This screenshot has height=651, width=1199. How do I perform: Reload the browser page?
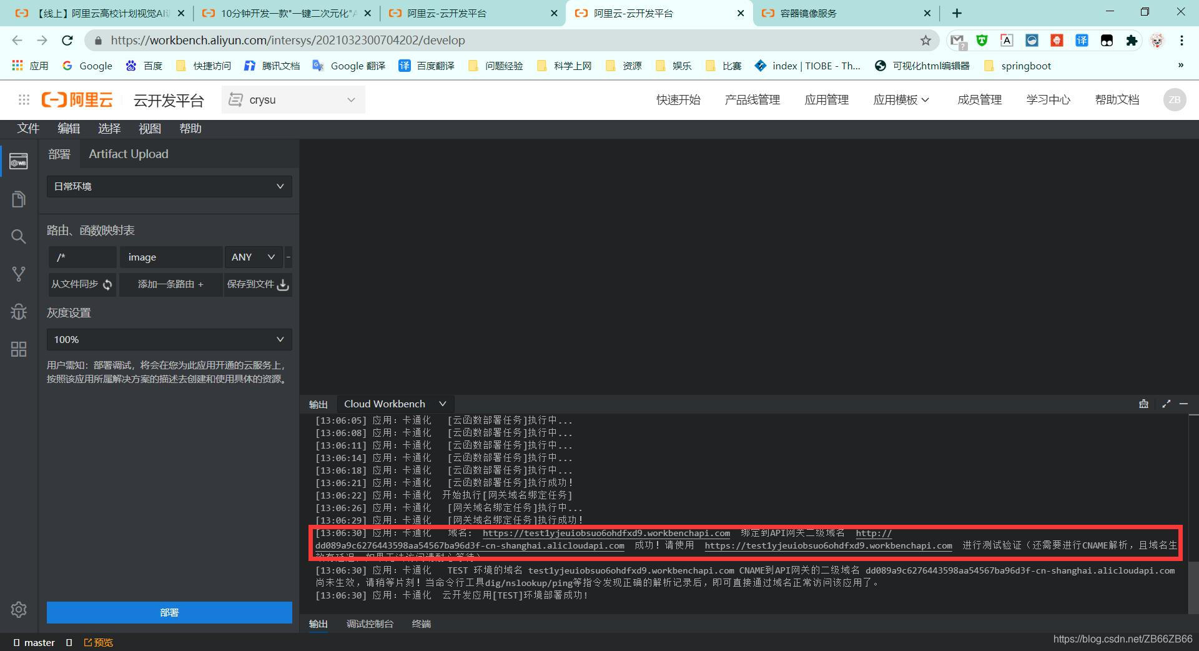pyautogui.click(x=67, y=40)
